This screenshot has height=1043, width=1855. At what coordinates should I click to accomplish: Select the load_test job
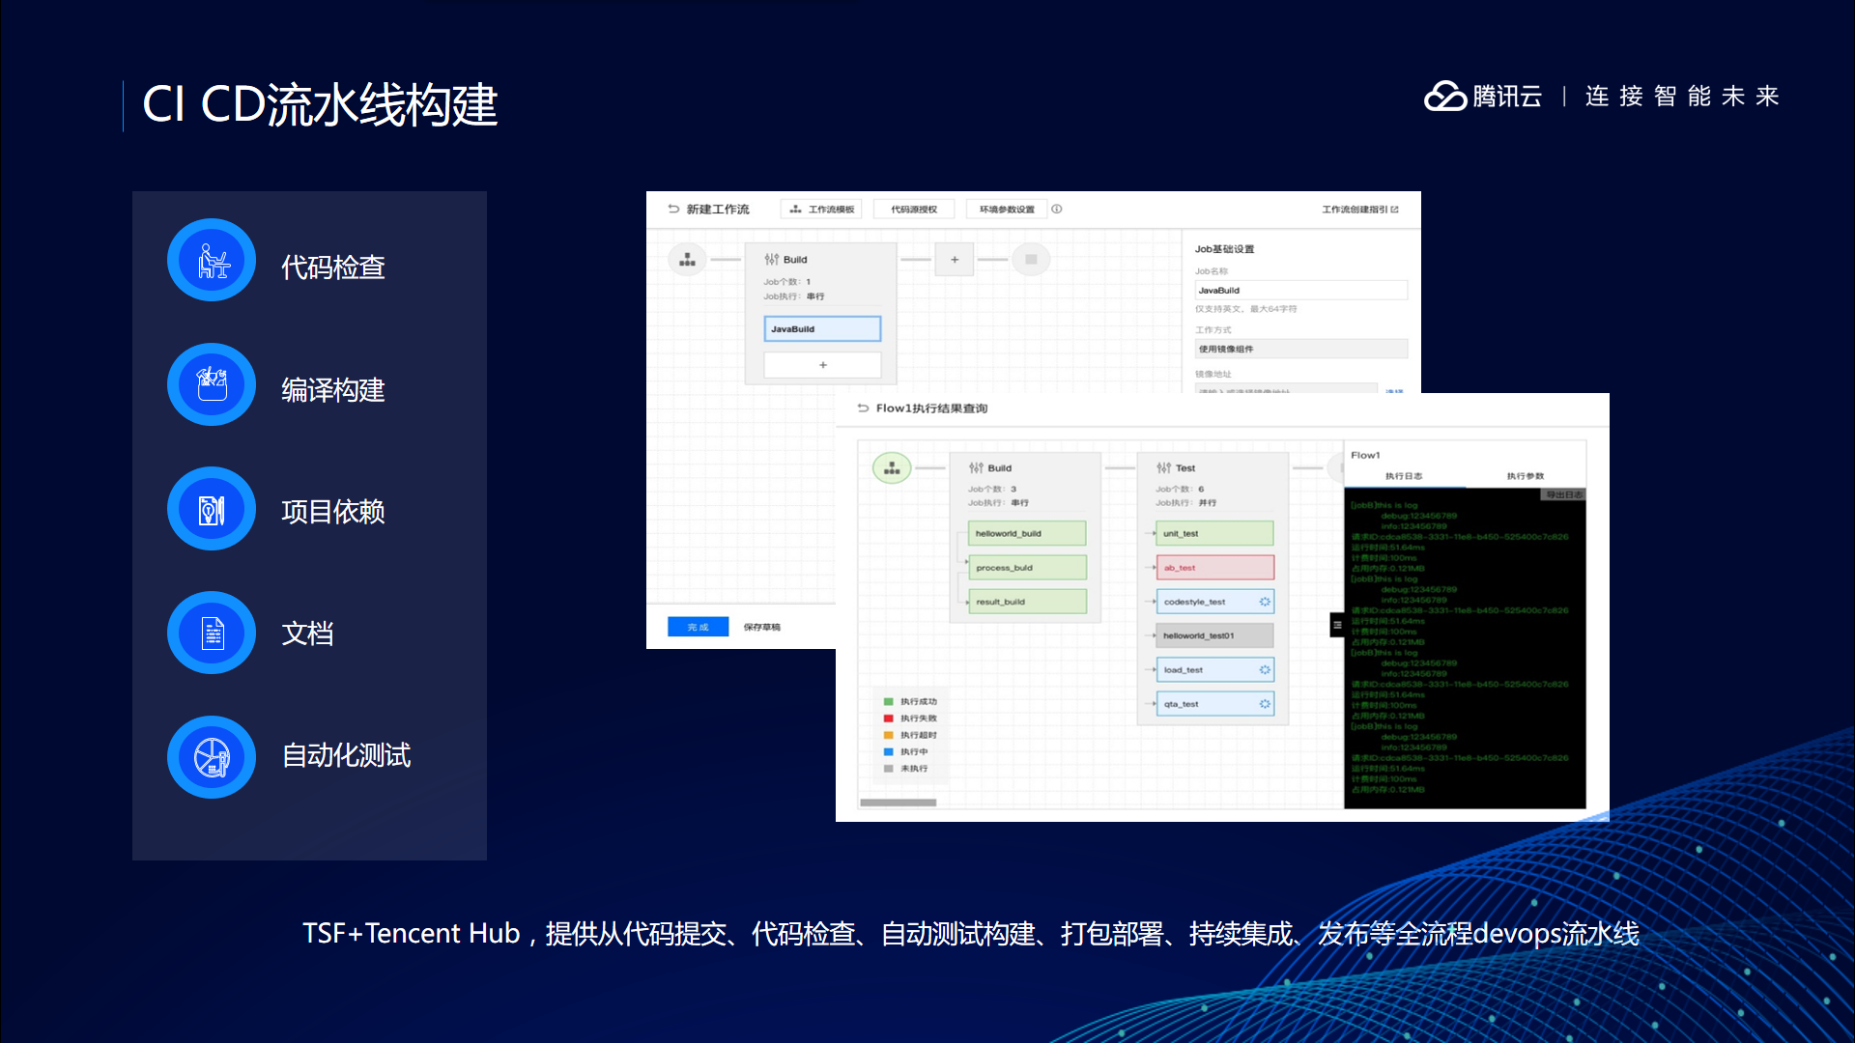(x=1214, y=669)
